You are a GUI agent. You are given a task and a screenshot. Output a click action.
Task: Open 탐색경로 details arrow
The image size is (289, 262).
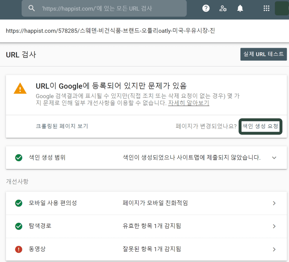coord(274,226)
